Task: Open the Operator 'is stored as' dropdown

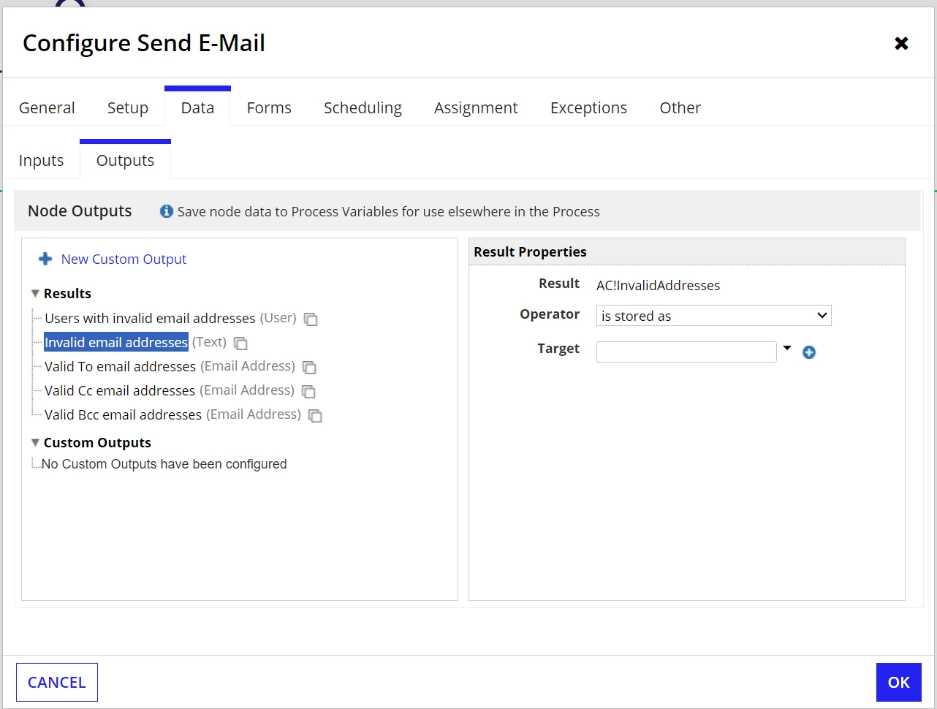Action: pyautogui.click(x=714, y=316)
